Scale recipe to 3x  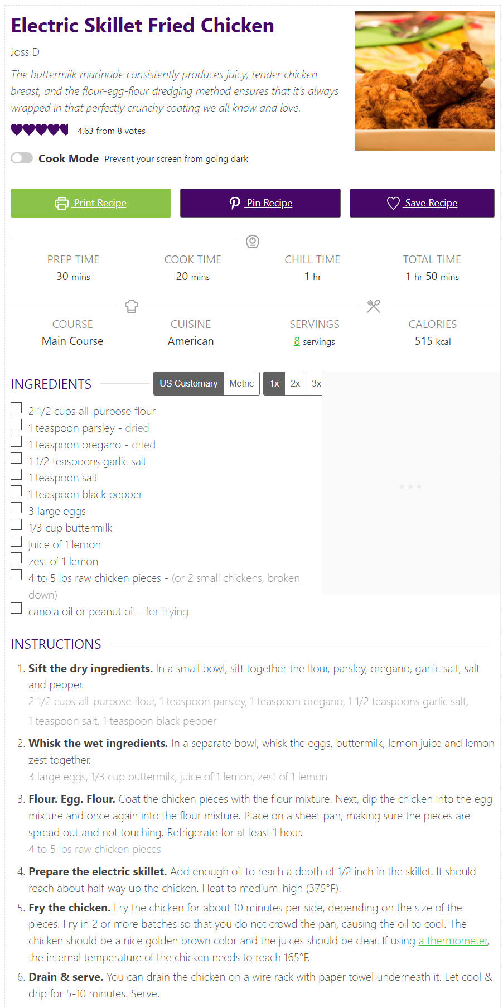(316, 383)
